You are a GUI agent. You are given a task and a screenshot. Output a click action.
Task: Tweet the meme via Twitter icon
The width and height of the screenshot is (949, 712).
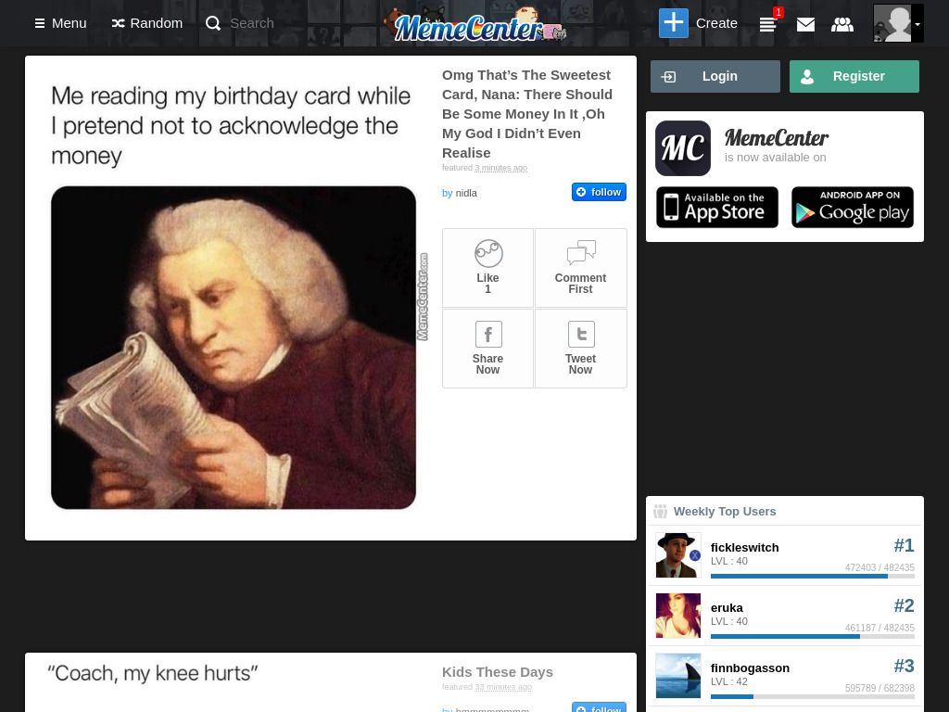click(580, 349)
